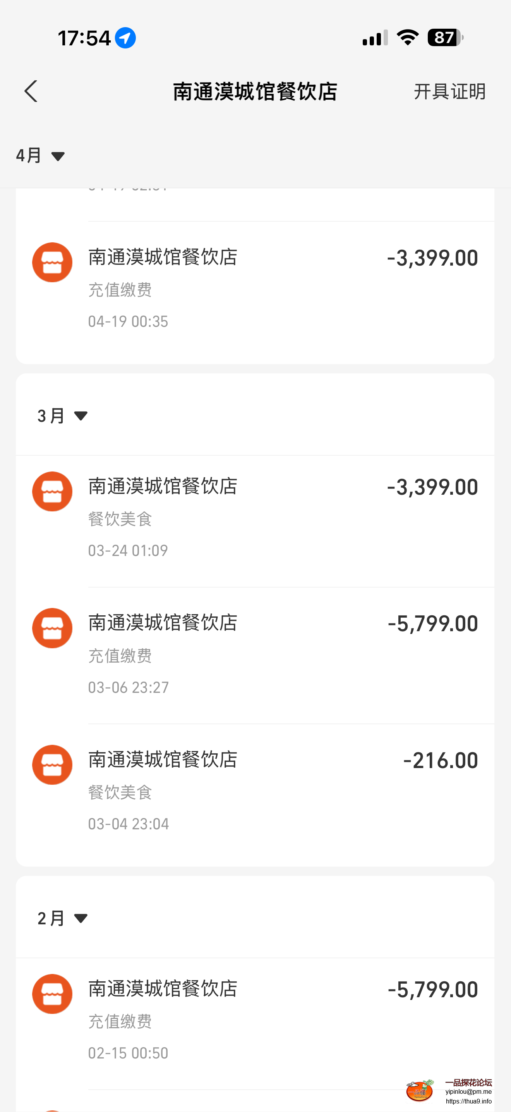Tap the battery indicator showing 87
The height and width of the screenshot is (1112, 511).
446,38
